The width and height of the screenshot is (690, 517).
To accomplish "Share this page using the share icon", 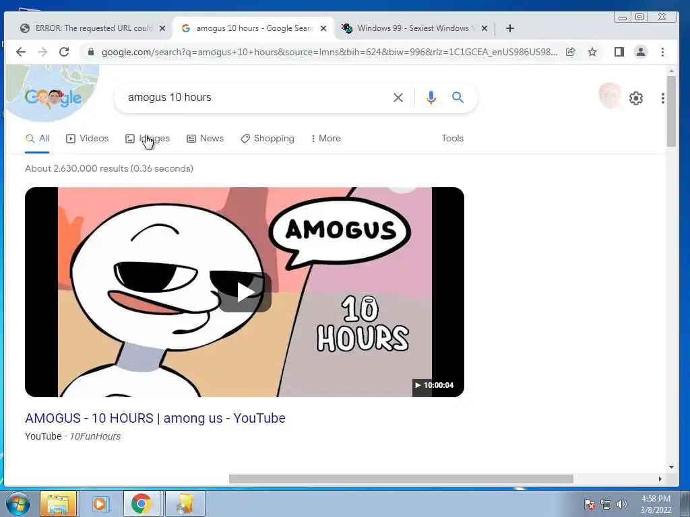I will [x=570, y=52].
